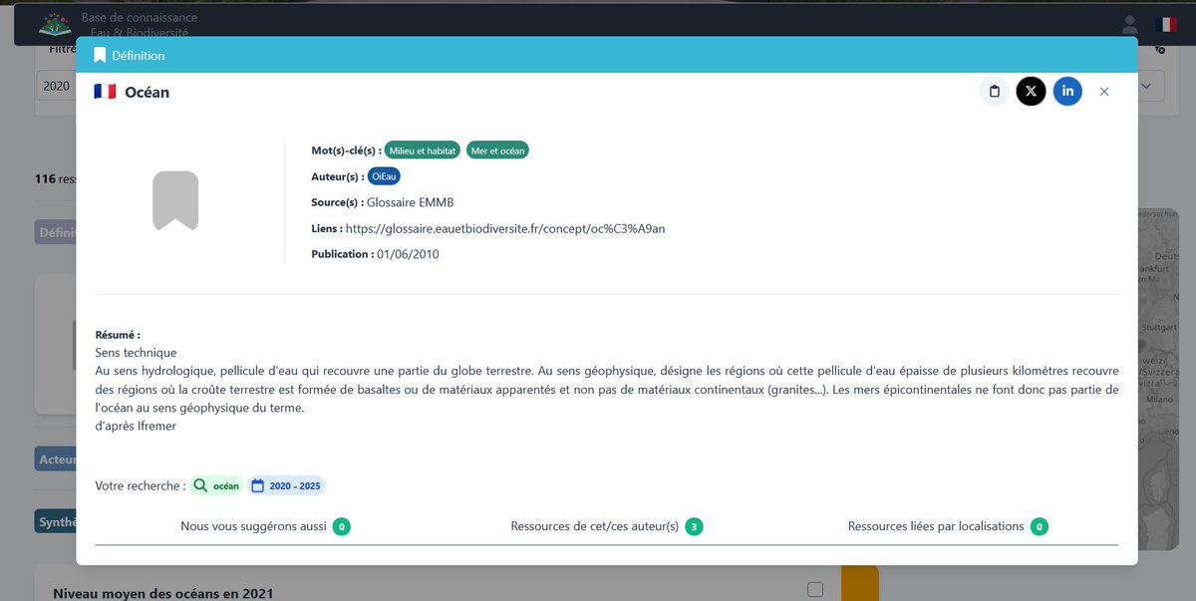Viewport: 1196px width, 601px height.
Task: Open the user account icon
Action: [x=1129, y=24]
